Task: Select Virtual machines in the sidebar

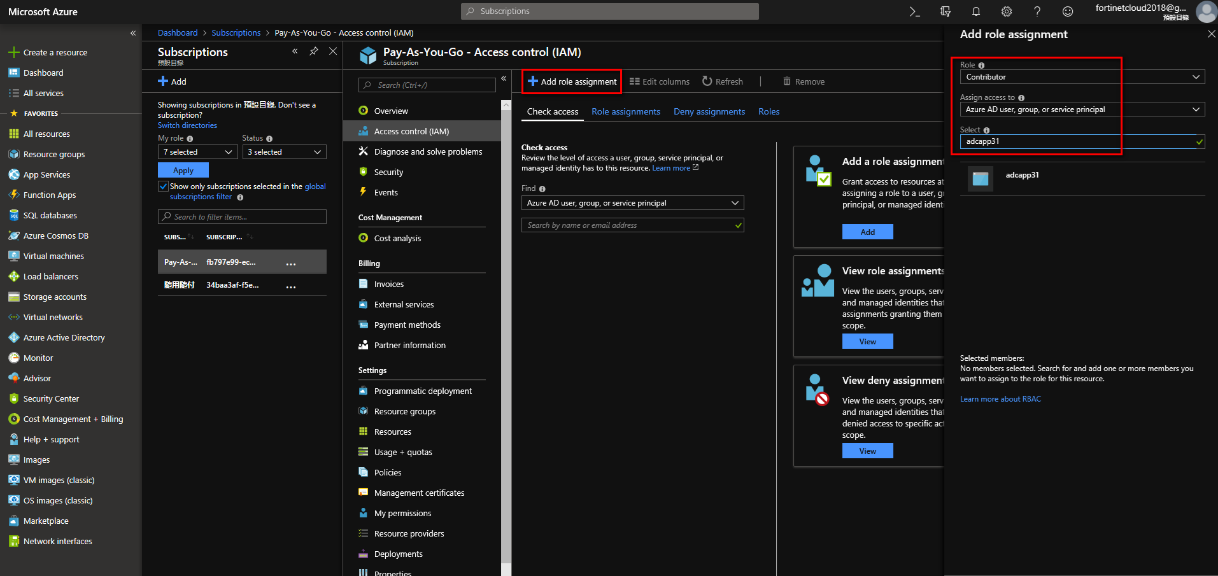Action: [53, 256]
